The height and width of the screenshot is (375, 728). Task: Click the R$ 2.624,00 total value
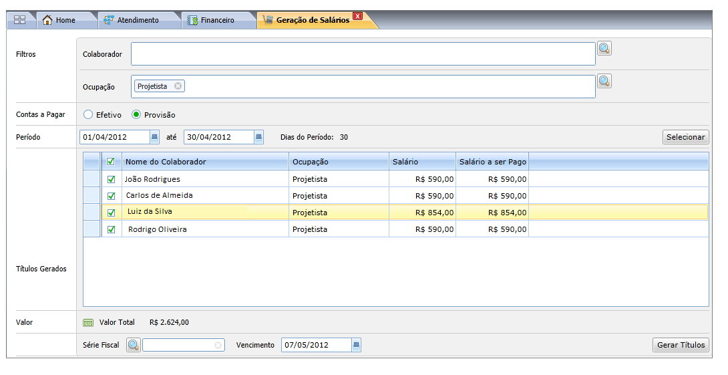(x=169, y=322)
